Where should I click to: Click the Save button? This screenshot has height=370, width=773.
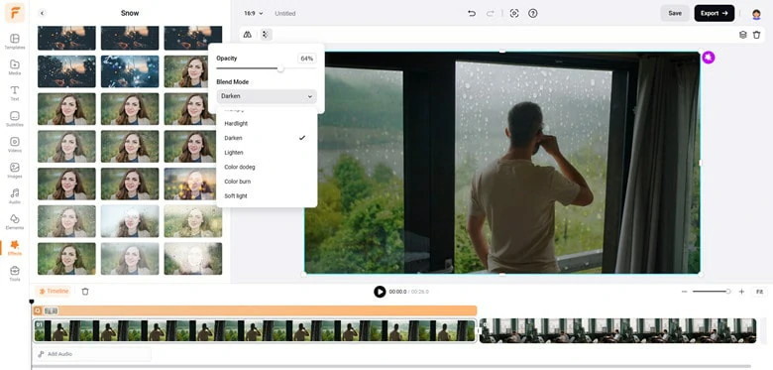pos(675,13)
